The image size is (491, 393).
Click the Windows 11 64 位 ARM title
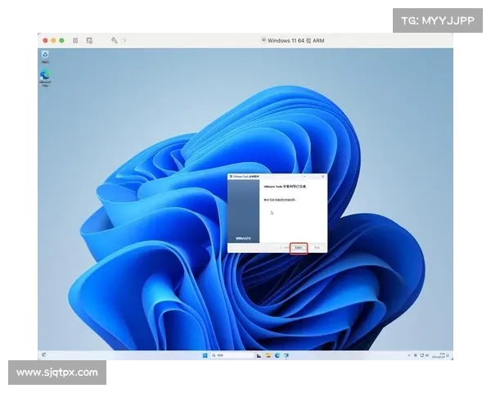pyautogui.click(x=296, y=40)
